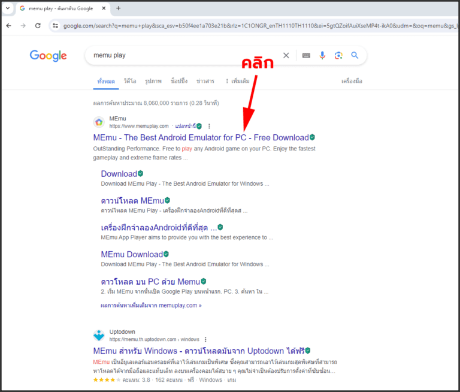This screenshot has width=460, height=392.
Task: Open three-dot options for Uptodown result
Action: (x=205, y=339)
